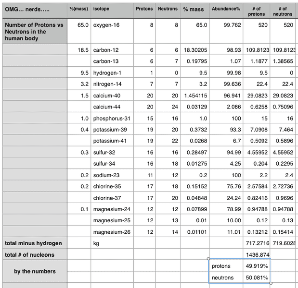Viewport: 298px width, 288px height.
Task: Select the 75.76 chlorine-35 abundance cell
Action: 226,186
